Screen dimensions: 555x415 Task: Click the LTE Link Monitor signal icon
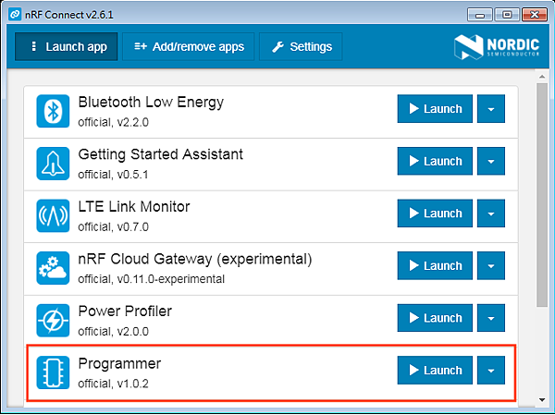point(53,215)
